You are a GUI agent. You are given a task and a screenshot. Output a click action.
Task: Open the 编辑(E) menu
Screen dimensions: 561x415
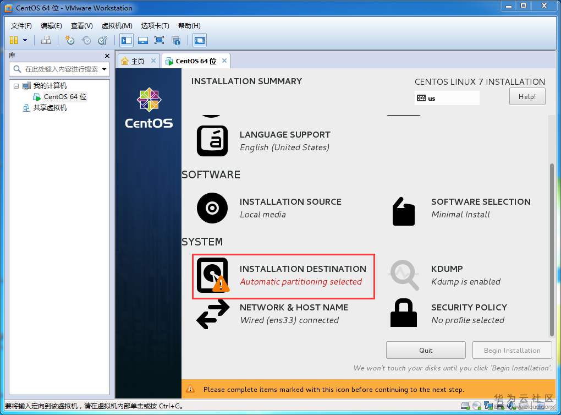click(51, 26)
